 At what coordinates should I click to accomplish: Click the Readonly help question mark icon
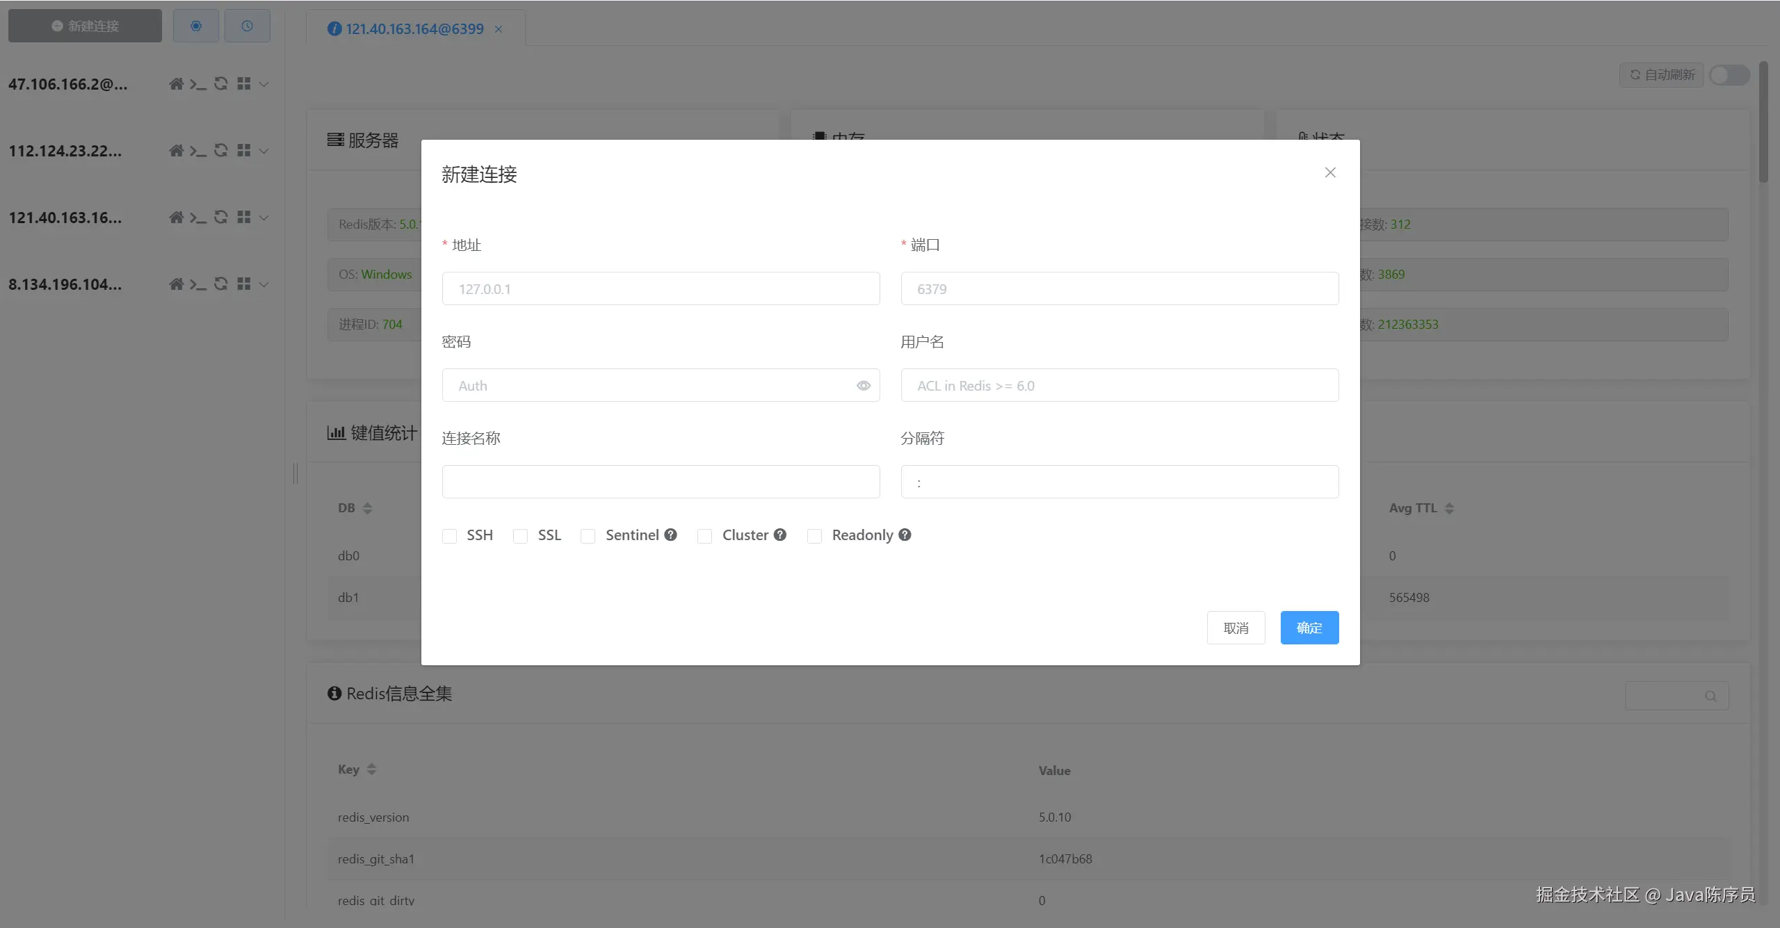pyautogui.click(x=905, y=535)
